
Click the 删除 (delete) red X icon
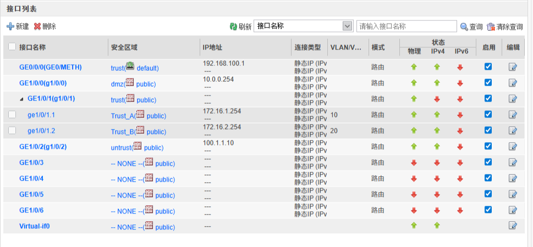[x=37, y=26]
